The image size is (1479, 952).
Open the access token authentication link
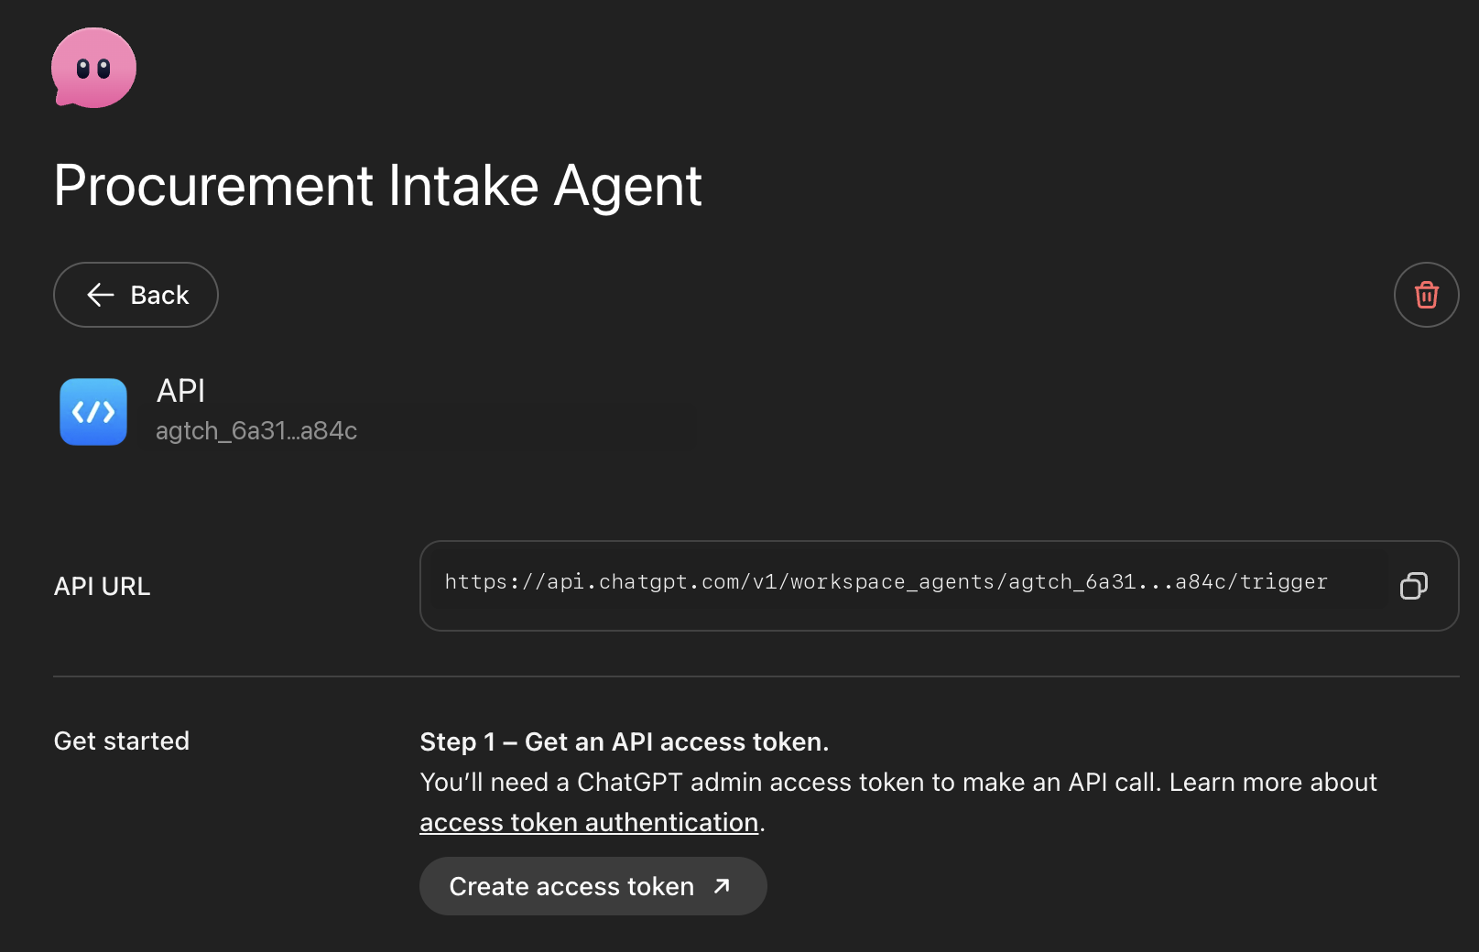(x=589, y=822)
